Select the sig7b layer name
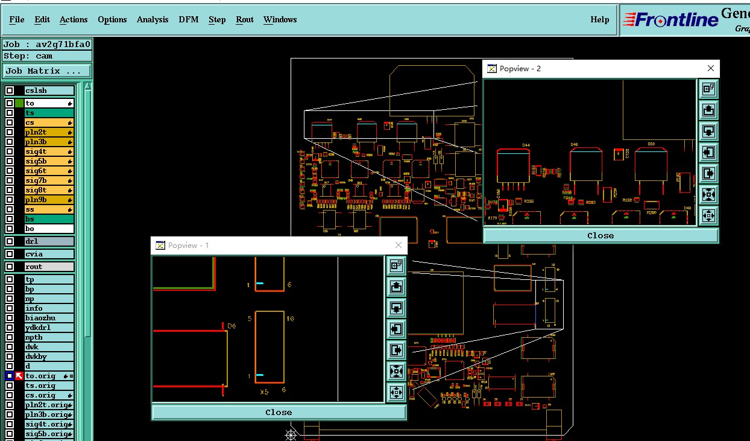Image resolution: width=750 pixels, height=441 pixels. (49, 180)
